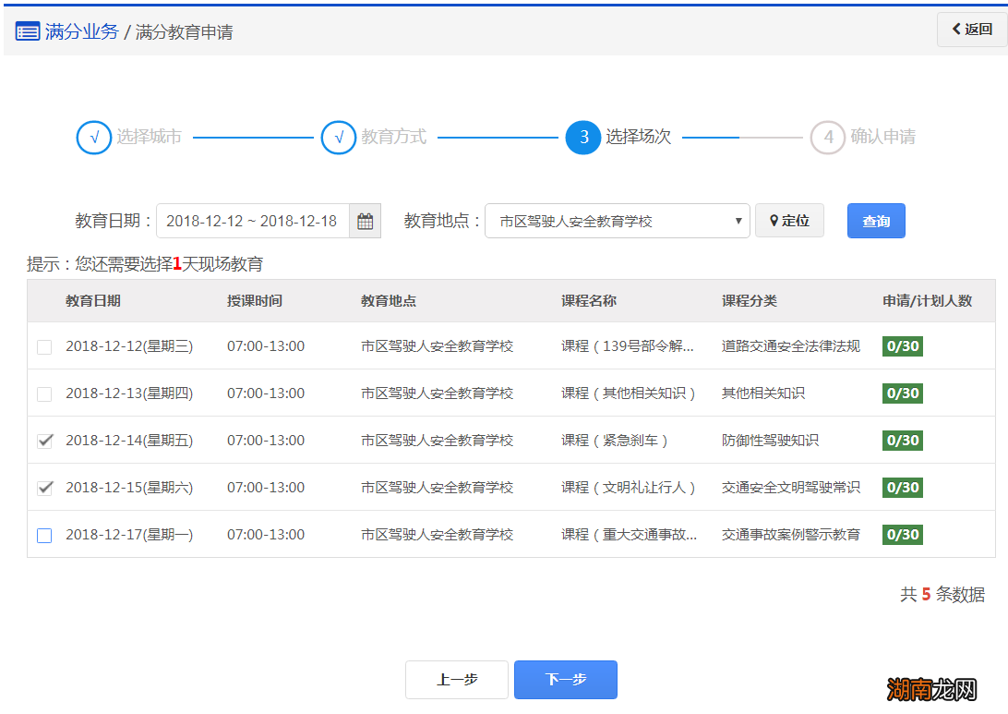Open the calendar date picker icon
Viewport: 1008px width, 714px height.
pyautogui.click(x=366, y=220)
